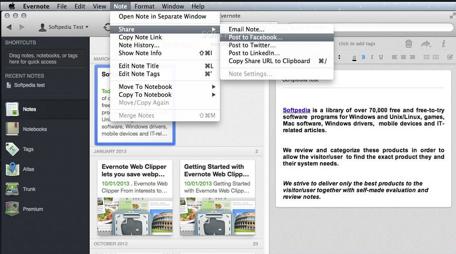Open Softpedia Test account dropdown
This screenshot has width=456, height=254.
pos(68,27)
